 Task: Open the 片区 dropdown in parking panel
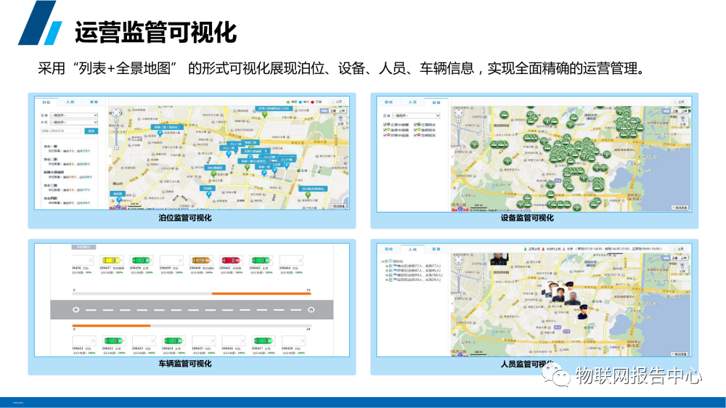point(73,122)
